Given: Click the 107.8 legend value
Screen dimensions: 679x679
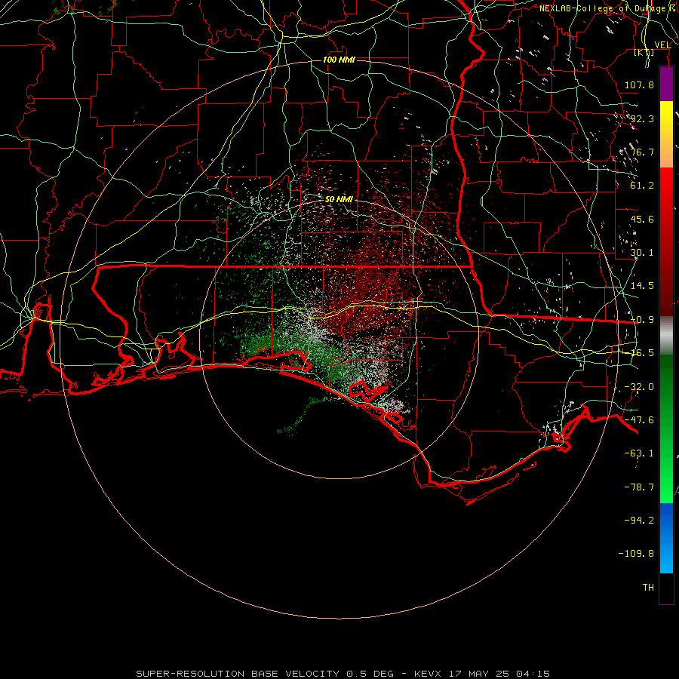Looking at the screenshot, I should (x=639, y=84).
